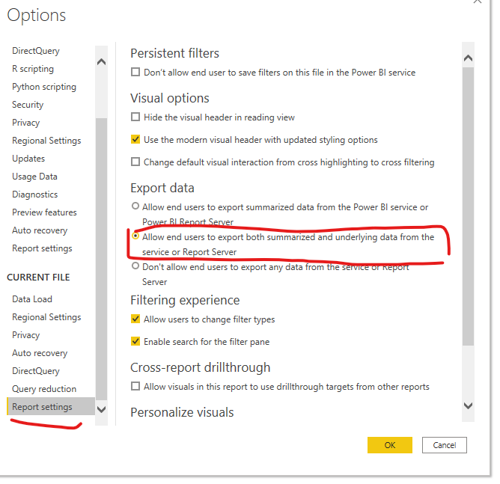Open current file Auto recovery
Screen dimensions: 500x484
[x=40, y=353]
